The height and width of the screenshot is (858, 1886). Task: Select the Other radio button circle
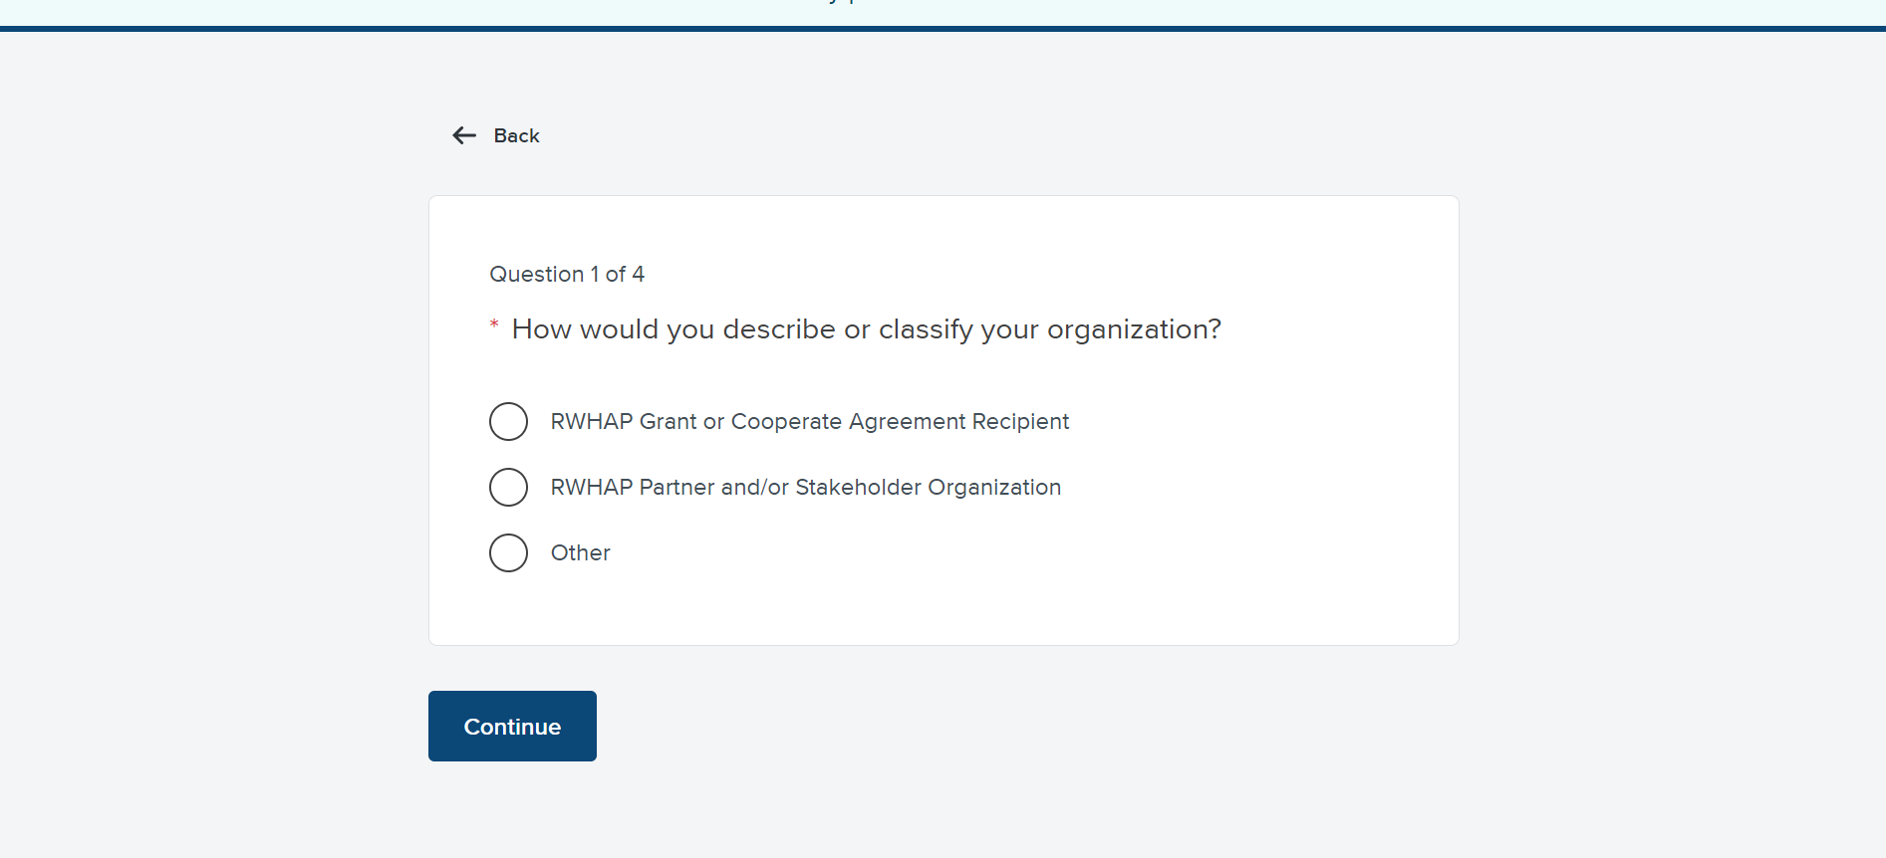tap(508, 553)
